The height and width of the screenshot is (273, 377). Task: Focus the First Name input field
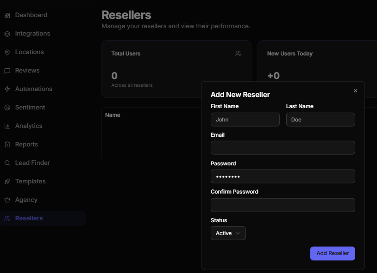click(245, 120)
